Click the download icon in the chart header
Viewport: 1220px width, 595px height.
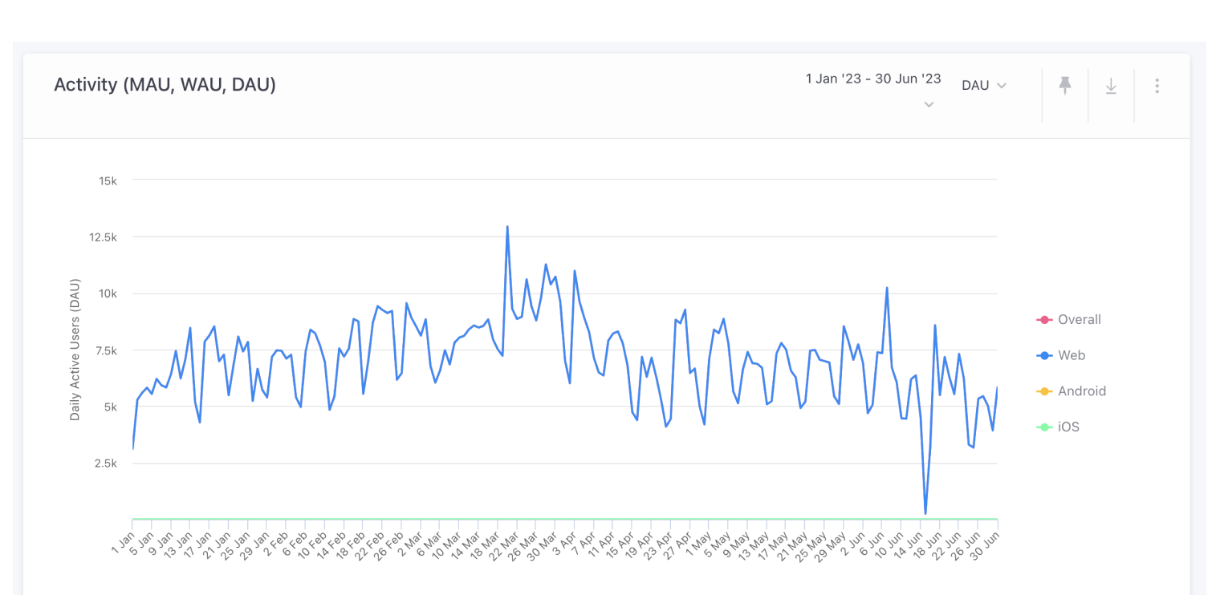pos(1111,85)
